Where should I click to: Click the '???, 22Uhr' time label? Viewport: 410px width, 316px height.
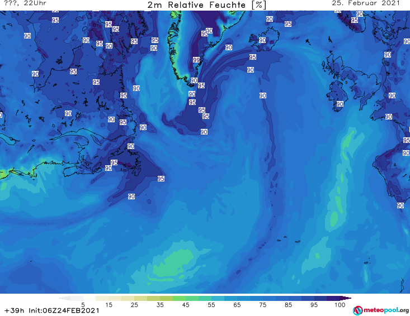25,3
